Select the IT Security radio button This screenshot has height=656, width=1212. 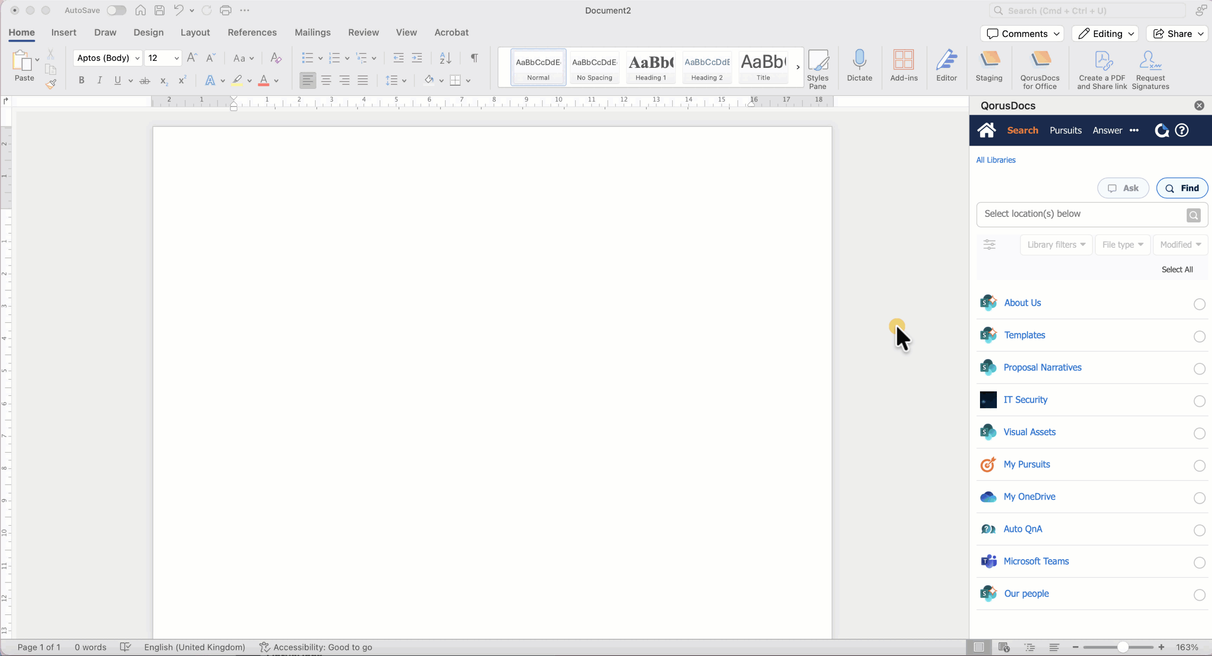coord(1199,401)
